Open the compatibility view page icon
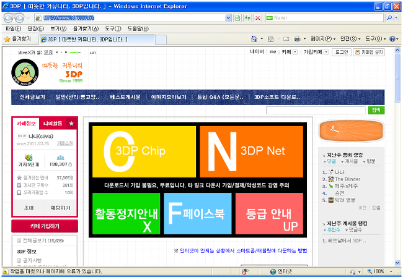The height and width of the screenshot is (277, 403). coord(237,18)
